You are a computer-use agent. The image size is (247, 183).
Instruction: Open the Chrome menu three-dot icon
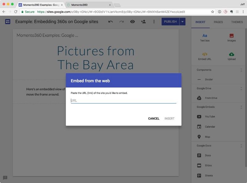coord(243,12)
